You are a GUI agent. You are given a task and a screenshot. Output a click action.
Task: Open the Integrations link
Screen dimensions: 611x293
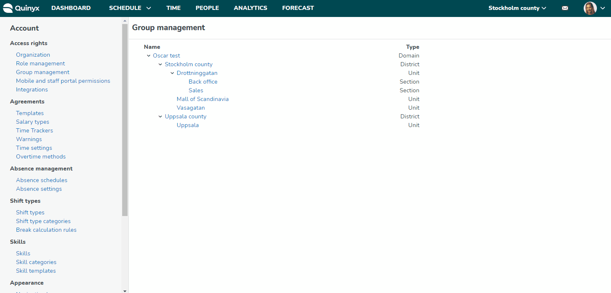(x=32, y=89)
